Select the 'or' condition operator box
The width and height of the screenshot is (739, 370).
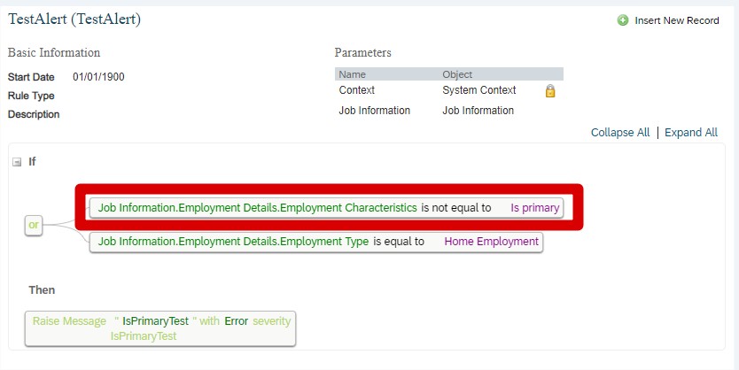pyautogui.click(x=34, y=225)
